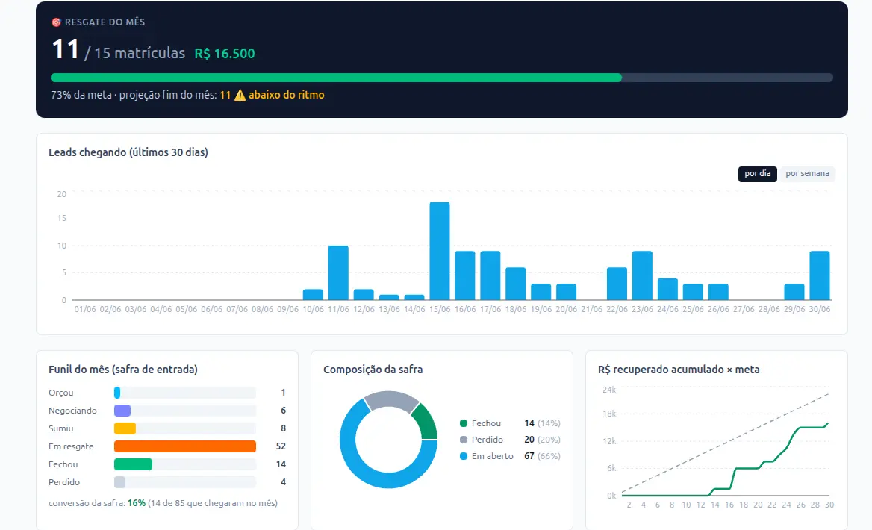This screenshot has height=530, width=872.
Task: Click the Fechou value 14 (14%)
Action: click(542, 423)
